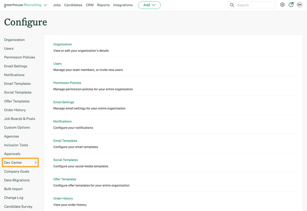Select Inclusion Tools in the sidebar
Image resolution: width=307 pixels, height=211 pixels.
point(16,145)
